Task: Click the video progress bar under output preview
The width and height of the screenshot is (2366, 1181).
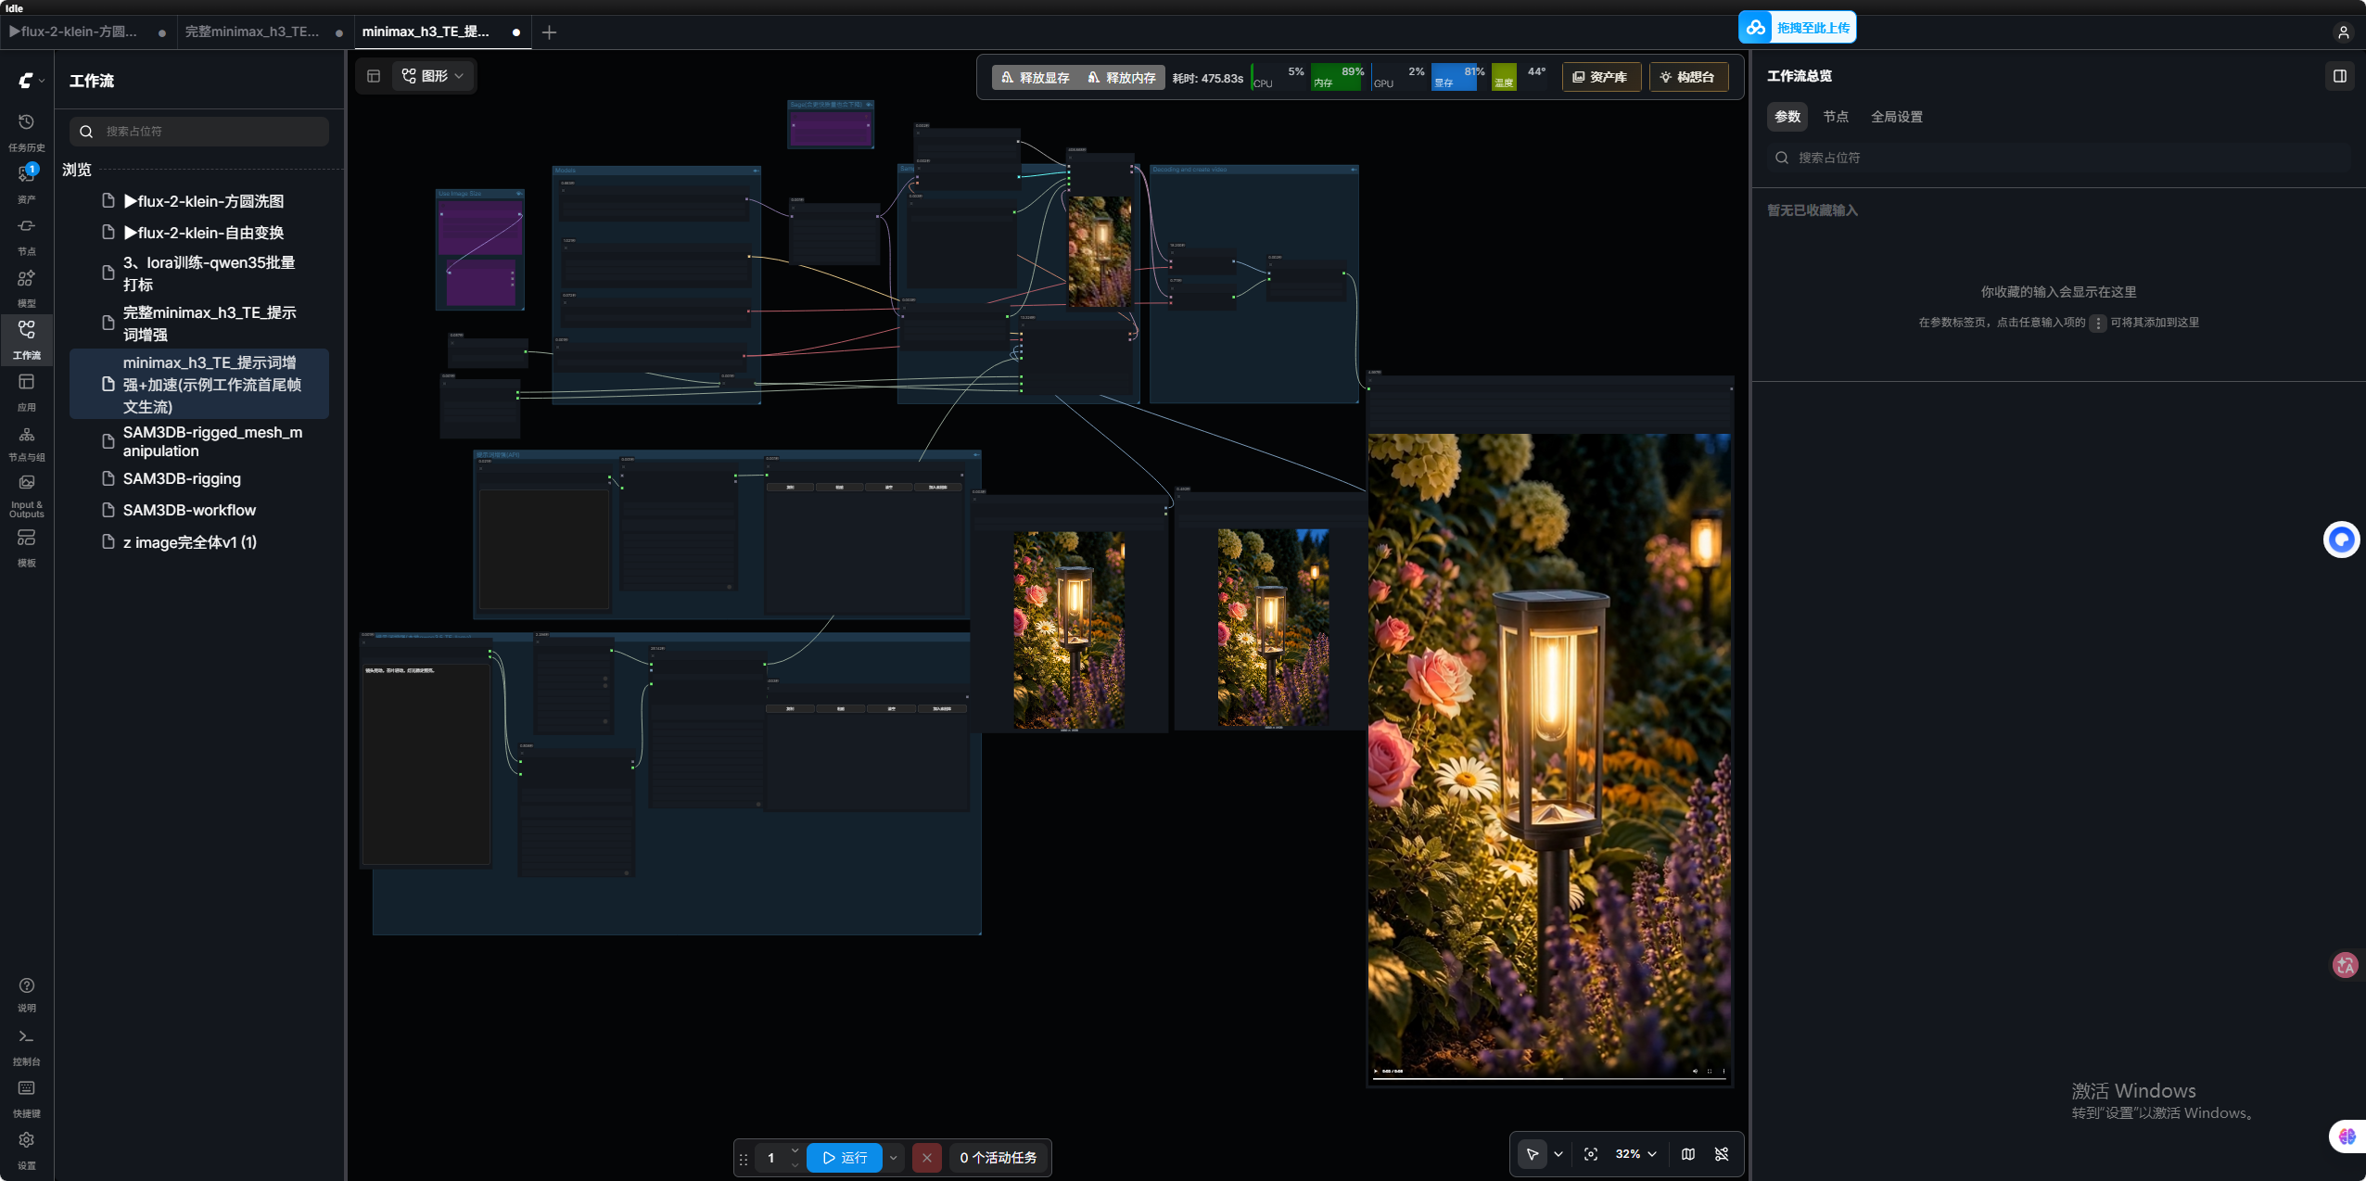Action: click(1548, 1078)
